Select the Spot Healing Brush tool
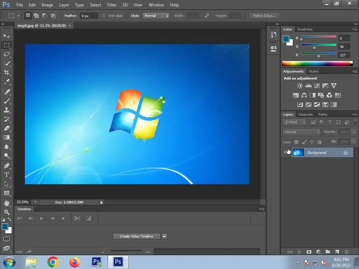359x269 pixels. pyautogui.click(x=7, y=92)
